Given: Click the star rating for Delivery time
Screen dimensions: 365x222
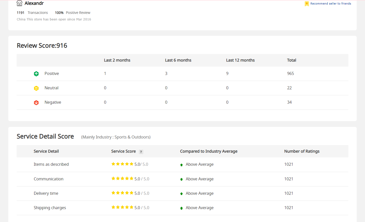Looking at the screenshot, I should coord(122,193).
